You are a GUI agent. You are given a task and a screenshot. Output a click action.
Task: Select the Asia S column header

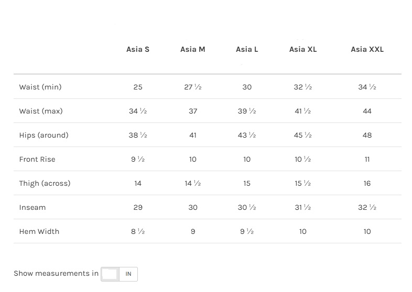tap(138, 49)
